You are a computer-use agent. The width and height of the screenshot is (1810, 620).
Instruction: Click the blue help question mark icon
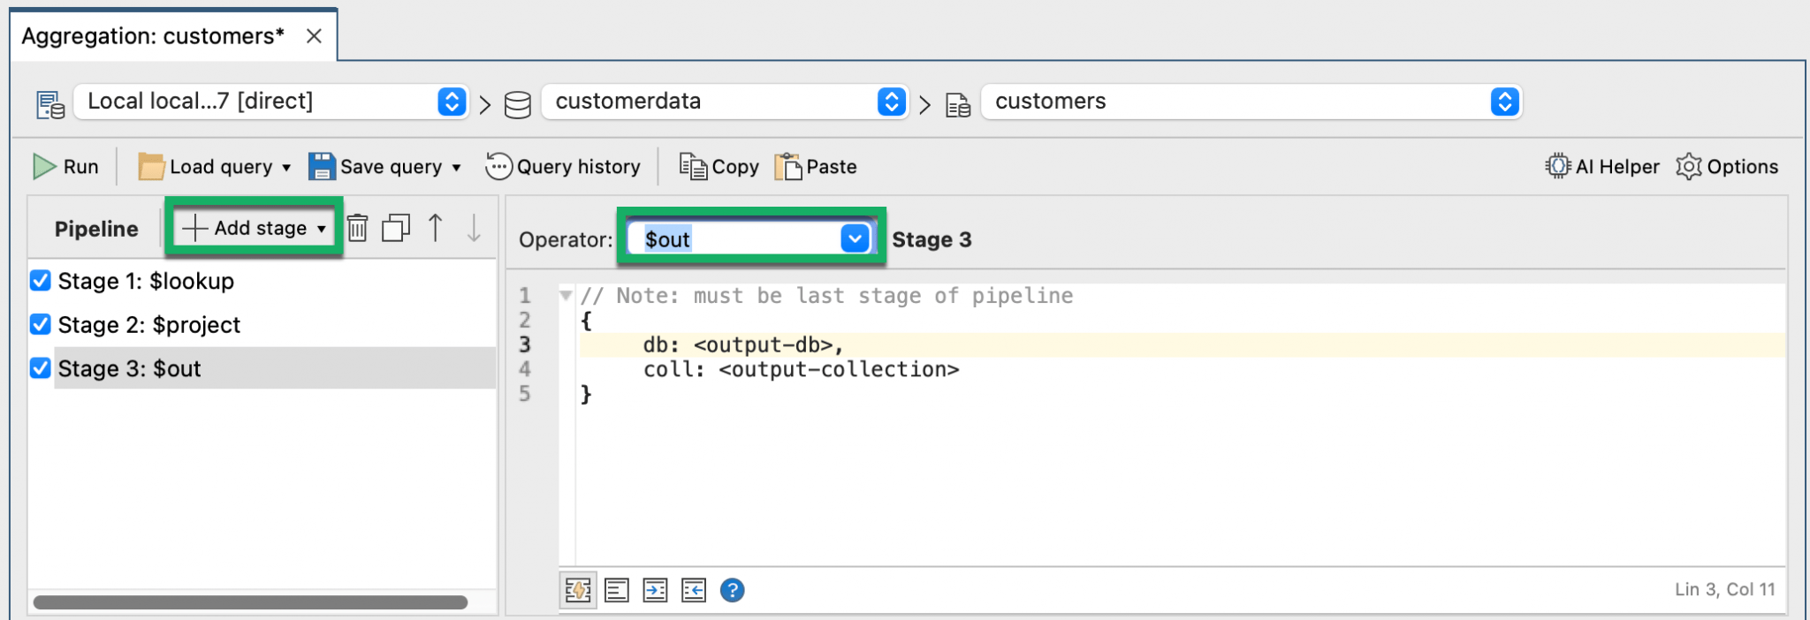point(732,590)
